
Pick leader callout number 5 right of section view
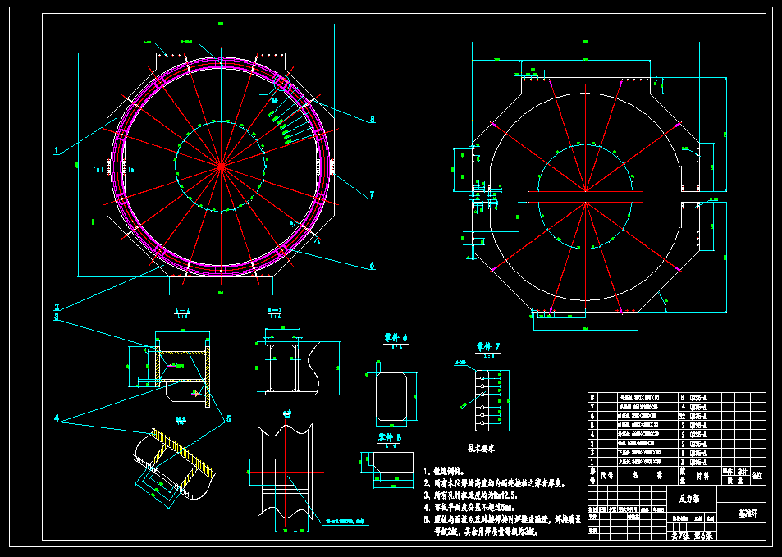pyautogui.click(x=228, y=419)
